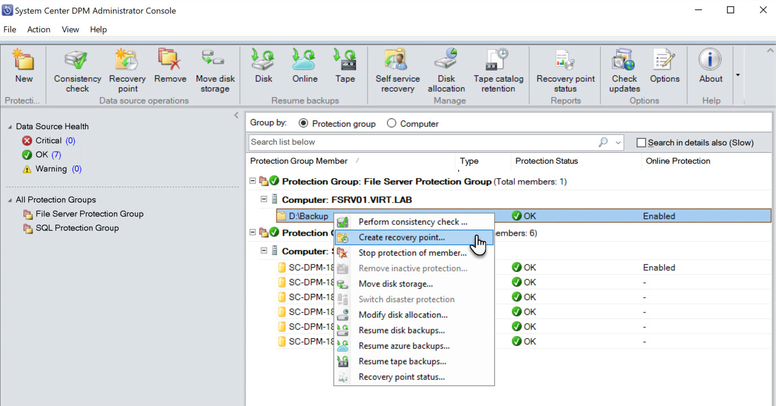Image resolution: width=776 pixels, height=406 pixels.
Task: Open the ribbon overflow dropdown arrow
Action: point(737,75)
